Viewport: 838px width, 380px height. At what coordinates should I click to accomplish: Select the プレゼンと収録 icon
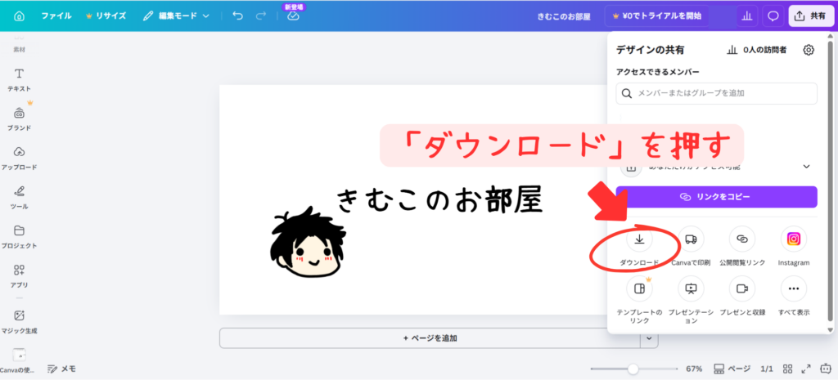[x=741, y=288]
